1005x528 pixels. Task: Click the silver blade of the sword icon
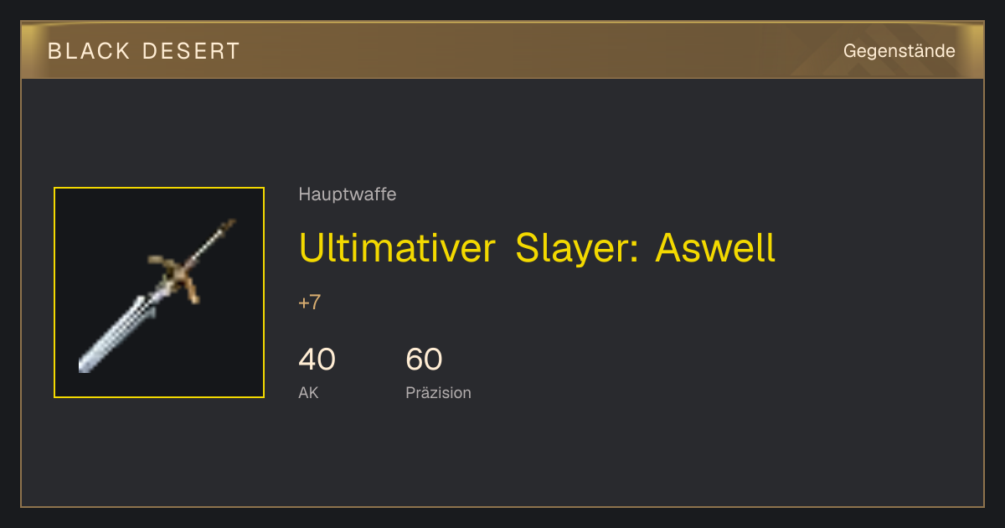point(117,331)
